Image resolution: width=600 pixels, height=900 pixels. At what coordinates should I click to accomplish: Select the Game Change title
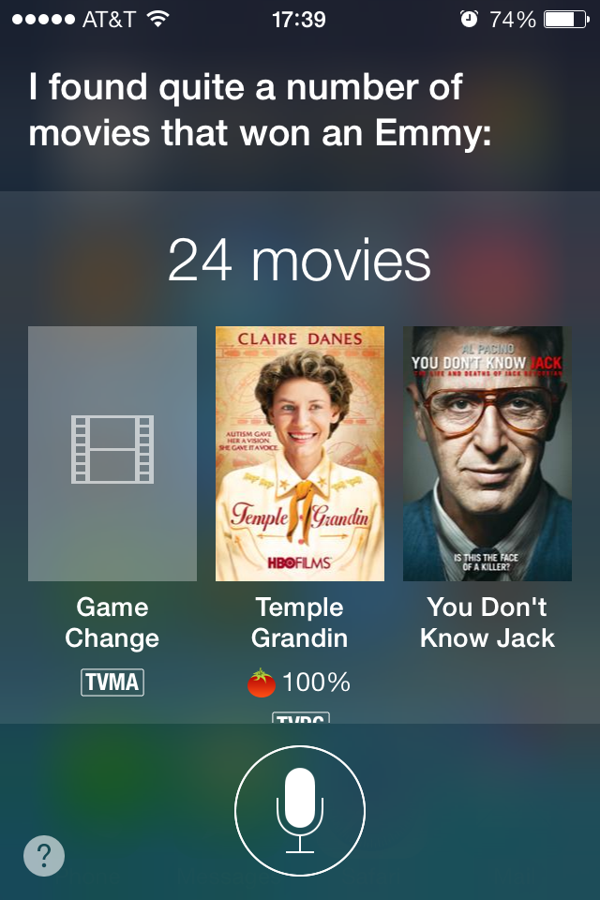tap(112, 622)
